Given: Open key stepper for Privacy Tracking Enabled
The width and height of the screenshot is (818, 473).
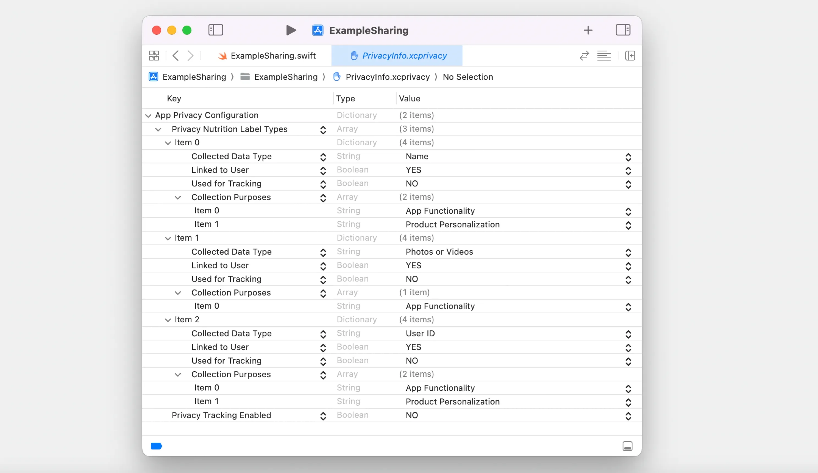Looking at the screenshot, I should 323,416.
